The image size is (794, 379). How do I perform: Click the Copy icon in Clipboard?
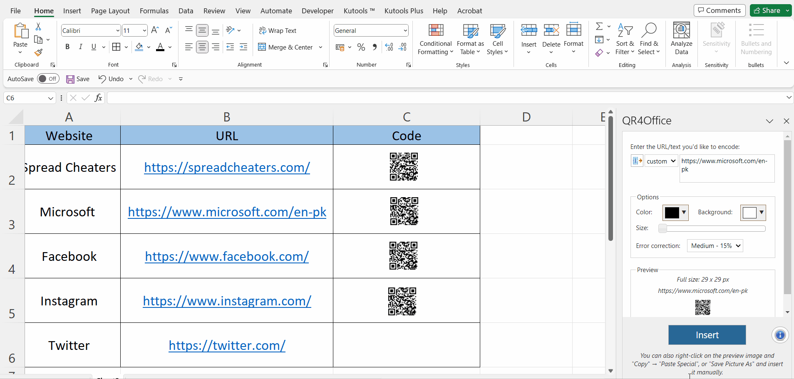[38, 40]
